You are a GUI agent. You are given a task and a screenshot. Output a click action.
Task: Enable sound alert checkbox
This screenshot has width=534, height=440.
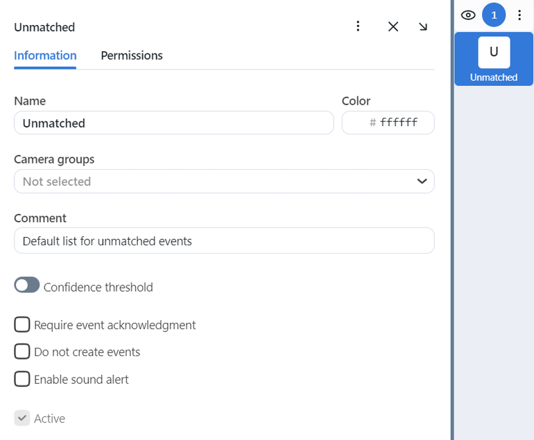[23, 379]
